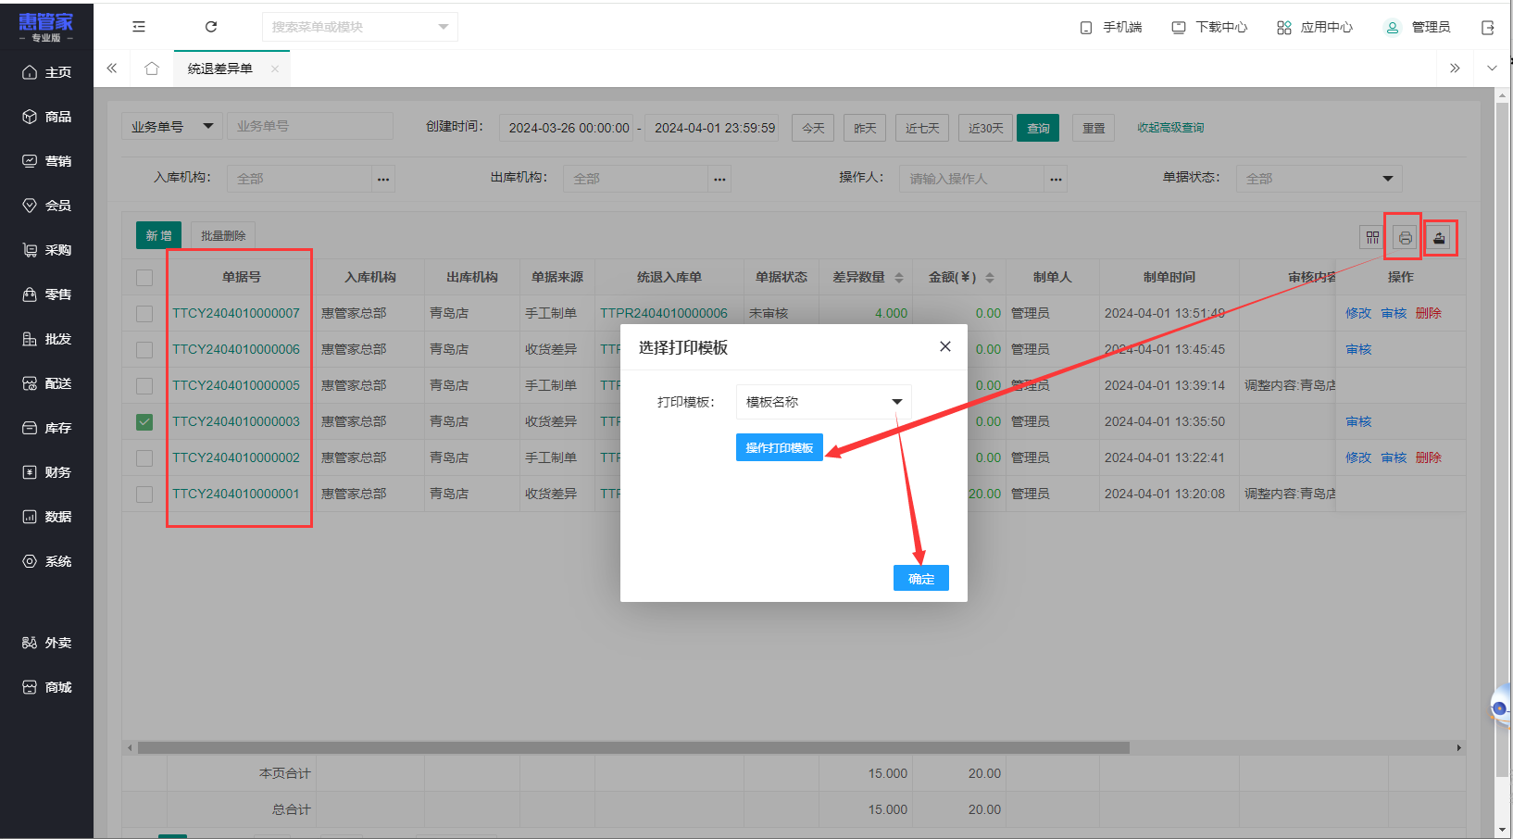Click the 收起高级查询 link
Screen dimensions: 1513x839
pos(1170,128)
